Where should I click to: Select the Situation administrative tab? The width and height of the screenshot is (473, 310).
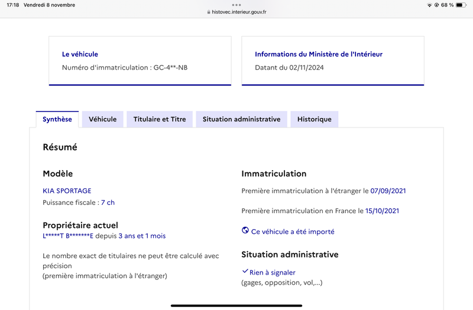[x=241, y=119]
